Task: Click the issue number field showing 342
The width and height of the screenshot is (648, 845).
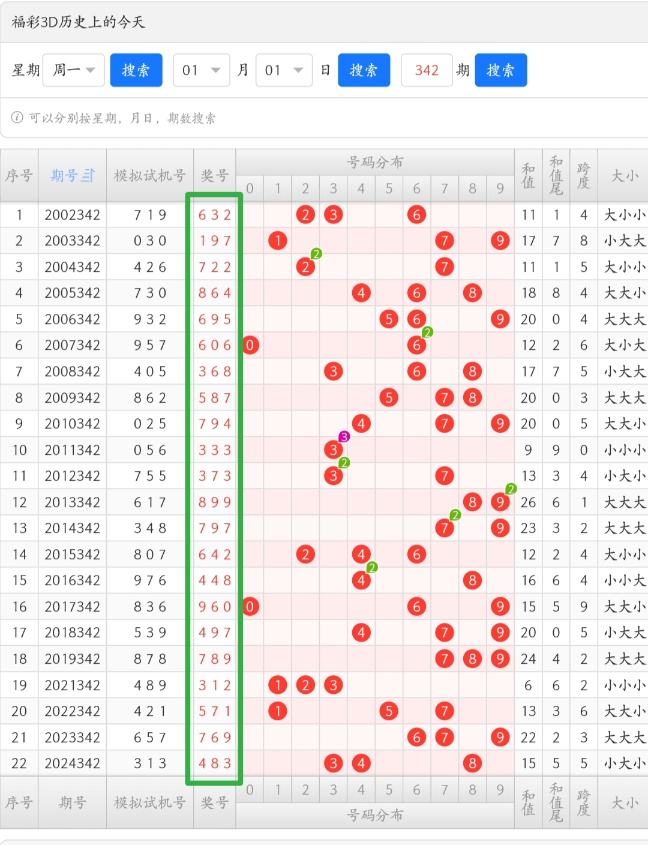Action: (427, 70)
